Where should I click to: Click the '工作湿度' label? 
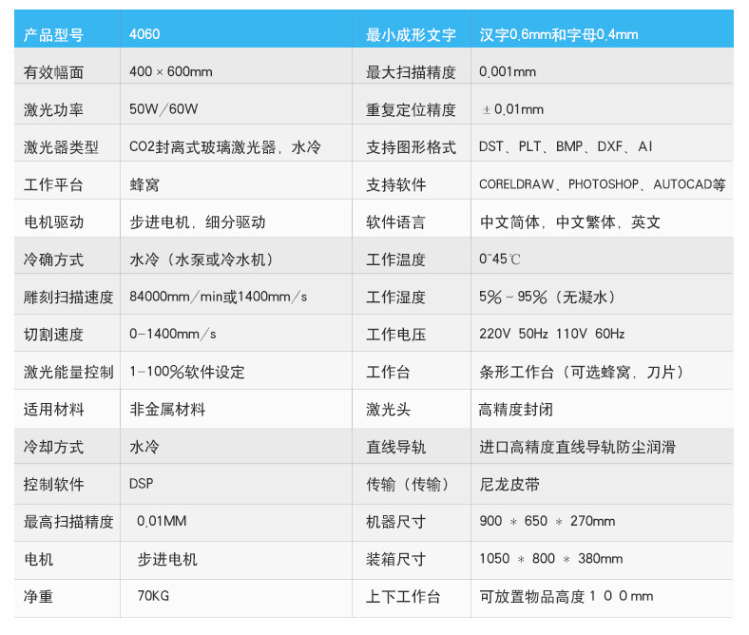coord(396,298)
